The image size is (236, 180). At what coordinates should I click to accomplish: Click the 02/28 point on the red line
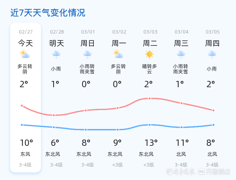(54, 115)
